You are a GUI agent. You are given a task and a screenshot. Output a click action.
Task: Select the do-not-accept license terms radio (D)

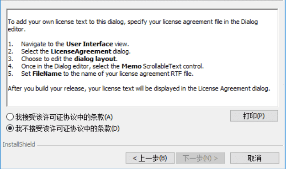pyautogui.click(x=10, y=128)
